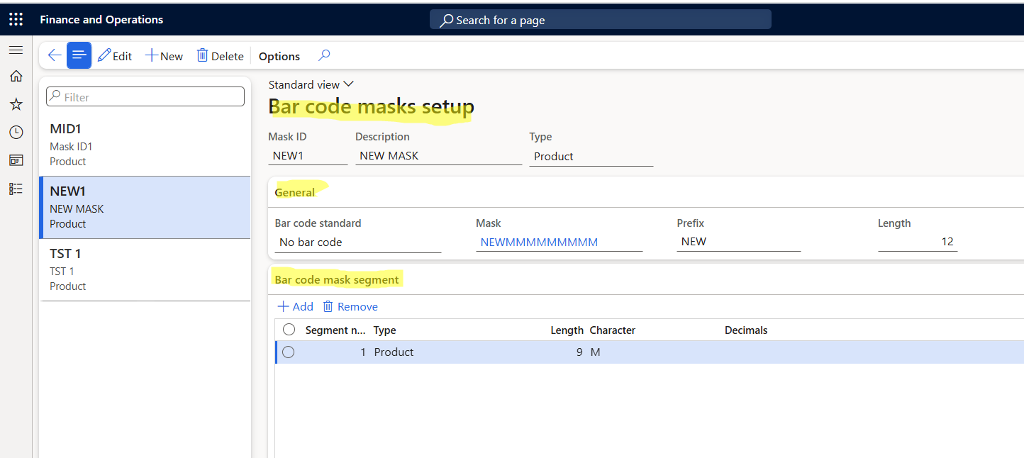Collapse the General section header

295,192
